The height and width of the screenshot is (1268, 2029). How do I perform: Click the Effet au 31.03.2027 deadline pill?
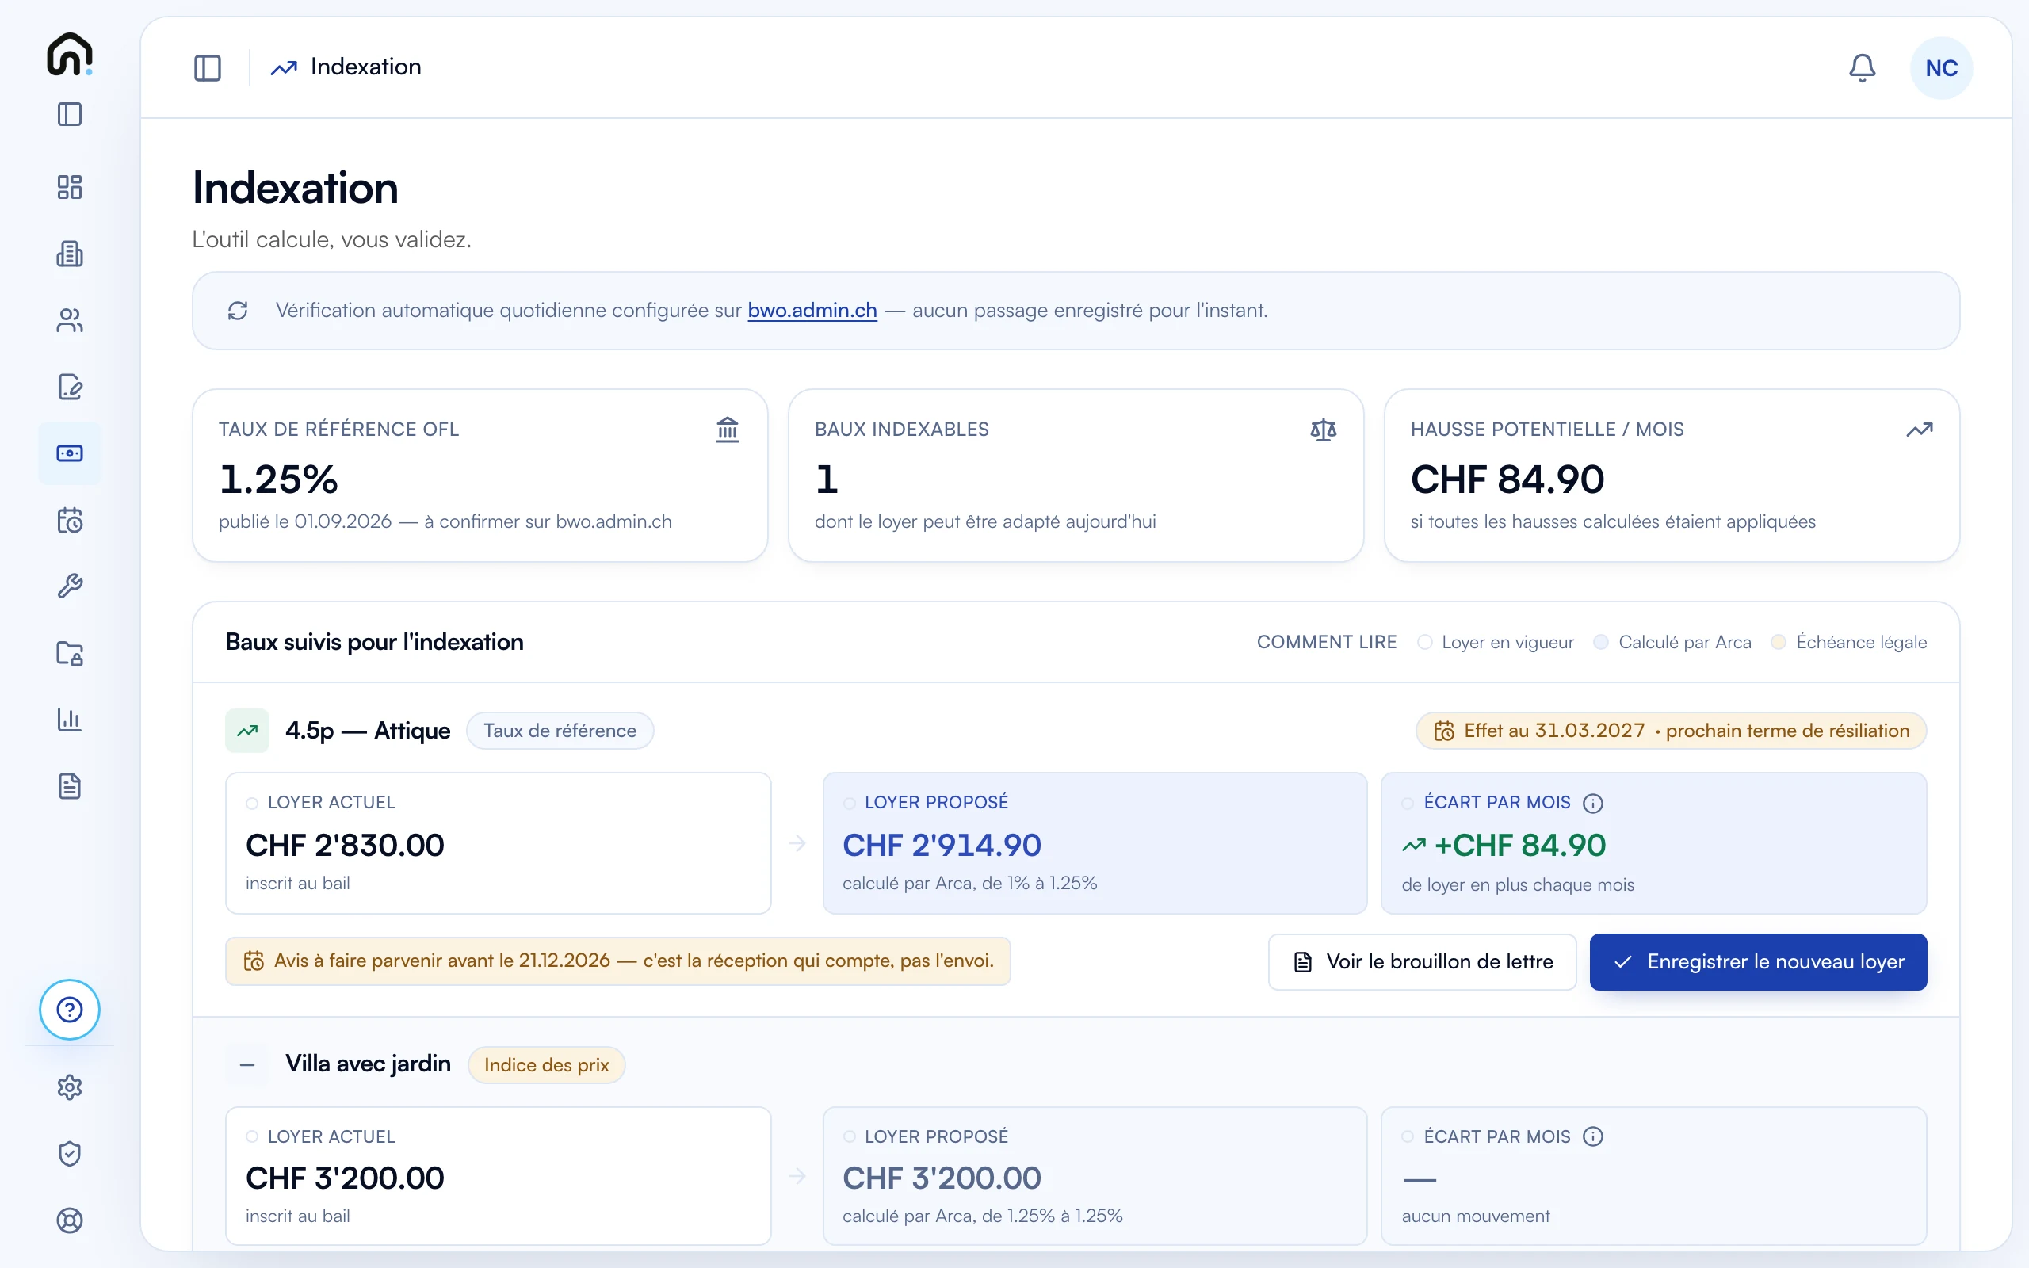[1671, 731]
